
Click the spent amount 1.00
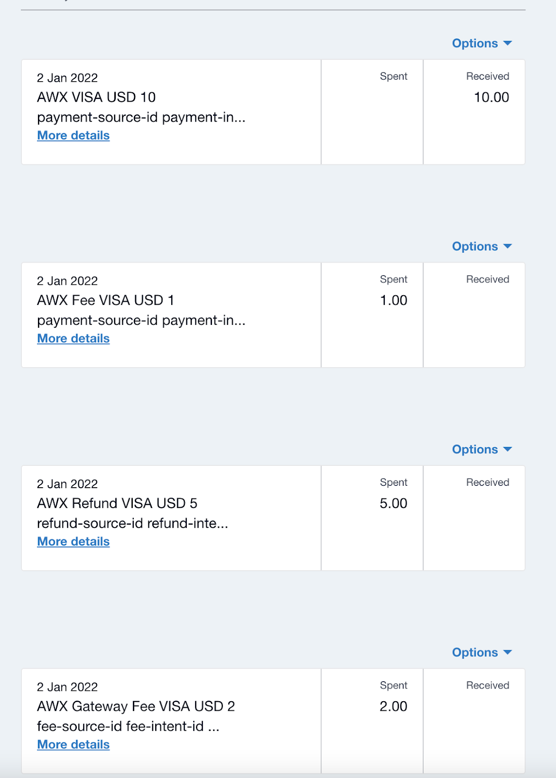click(x=394, y=301)
